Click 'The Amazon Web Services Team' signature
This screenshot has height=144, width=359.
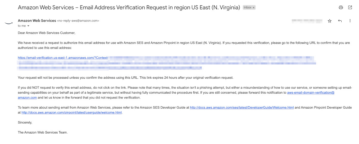pos(43,132)
